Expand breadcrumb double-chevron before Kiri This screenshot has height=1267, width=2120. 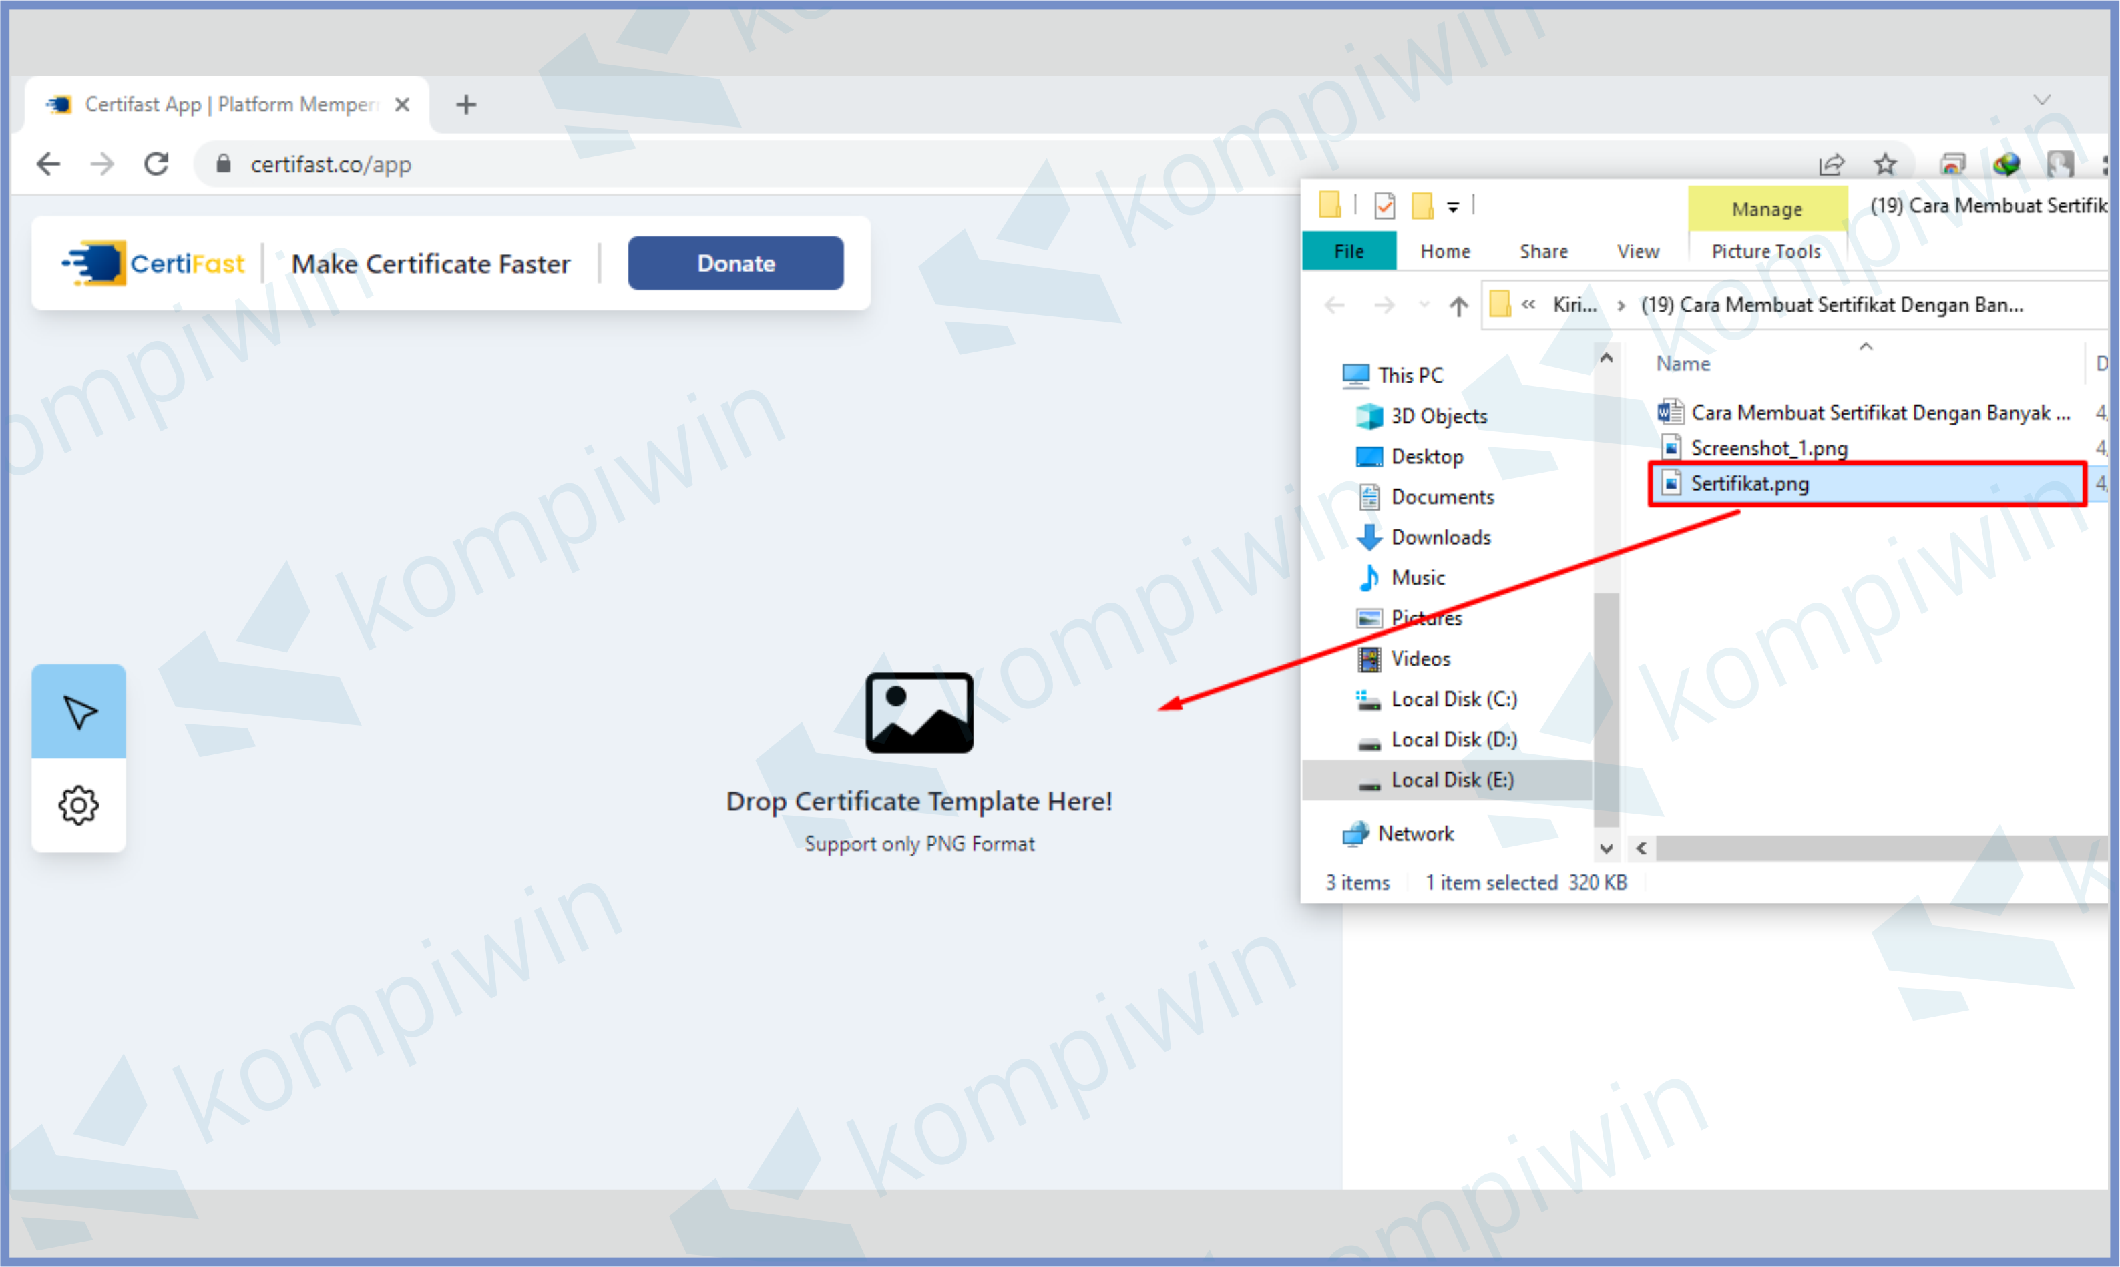1528,305
